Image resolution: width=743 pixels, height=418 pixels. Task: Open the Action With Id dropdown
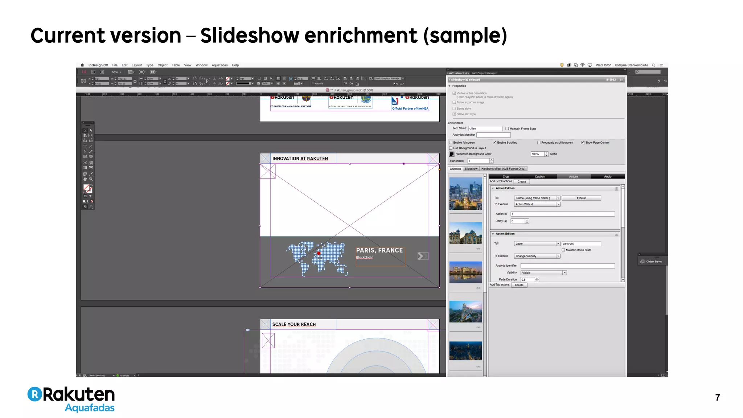537,204
